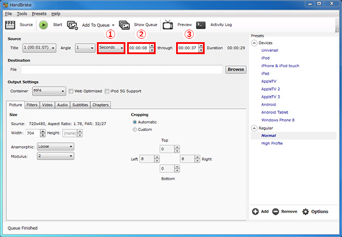The image size is (342, 237).
Task: Increase the Right crop stepper
Action: [197, 157]
